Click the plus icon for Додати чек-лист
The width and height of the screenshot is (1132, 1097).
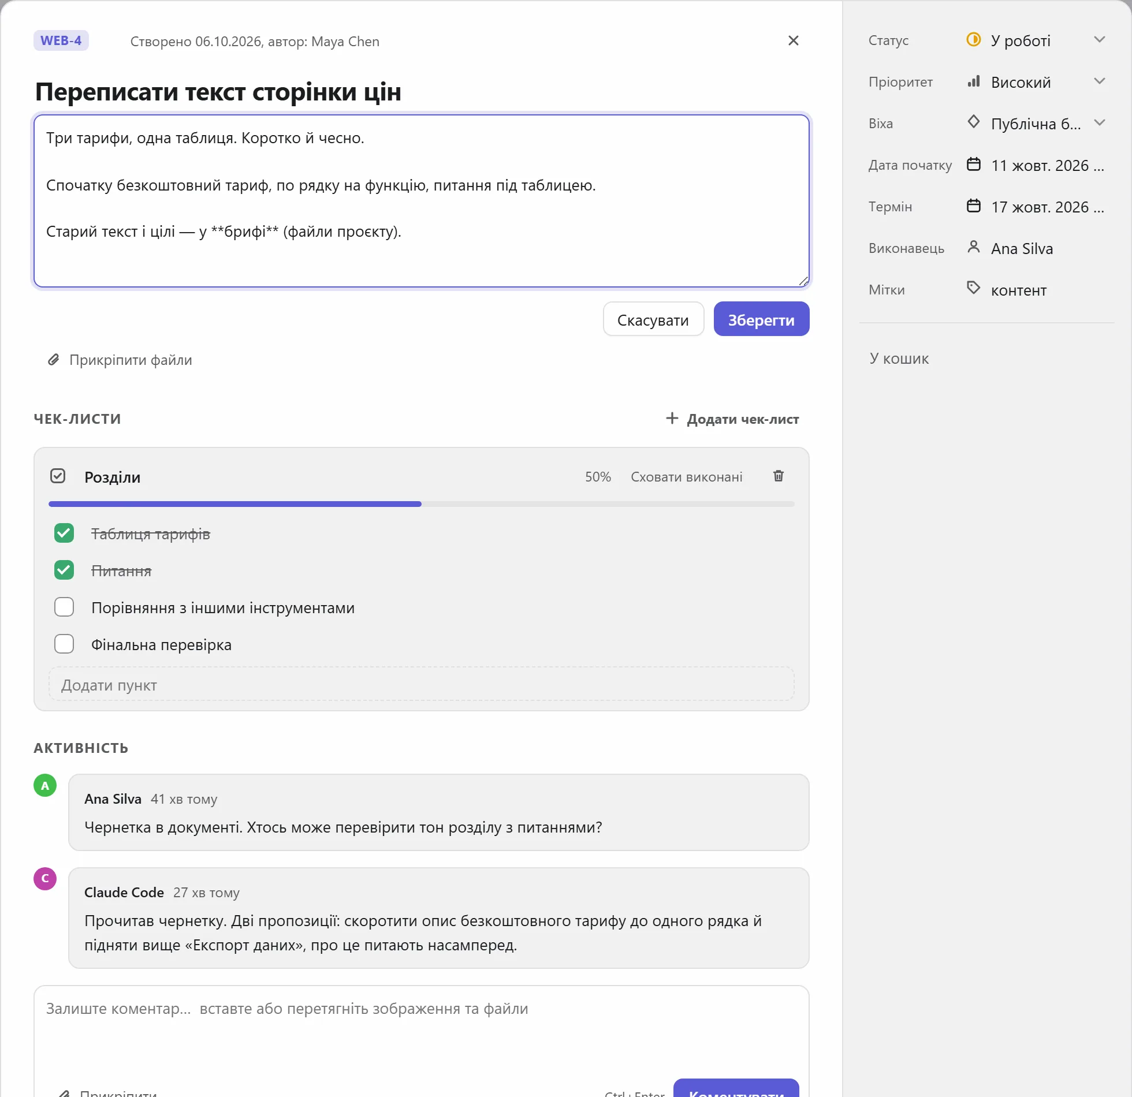point(671,418)
